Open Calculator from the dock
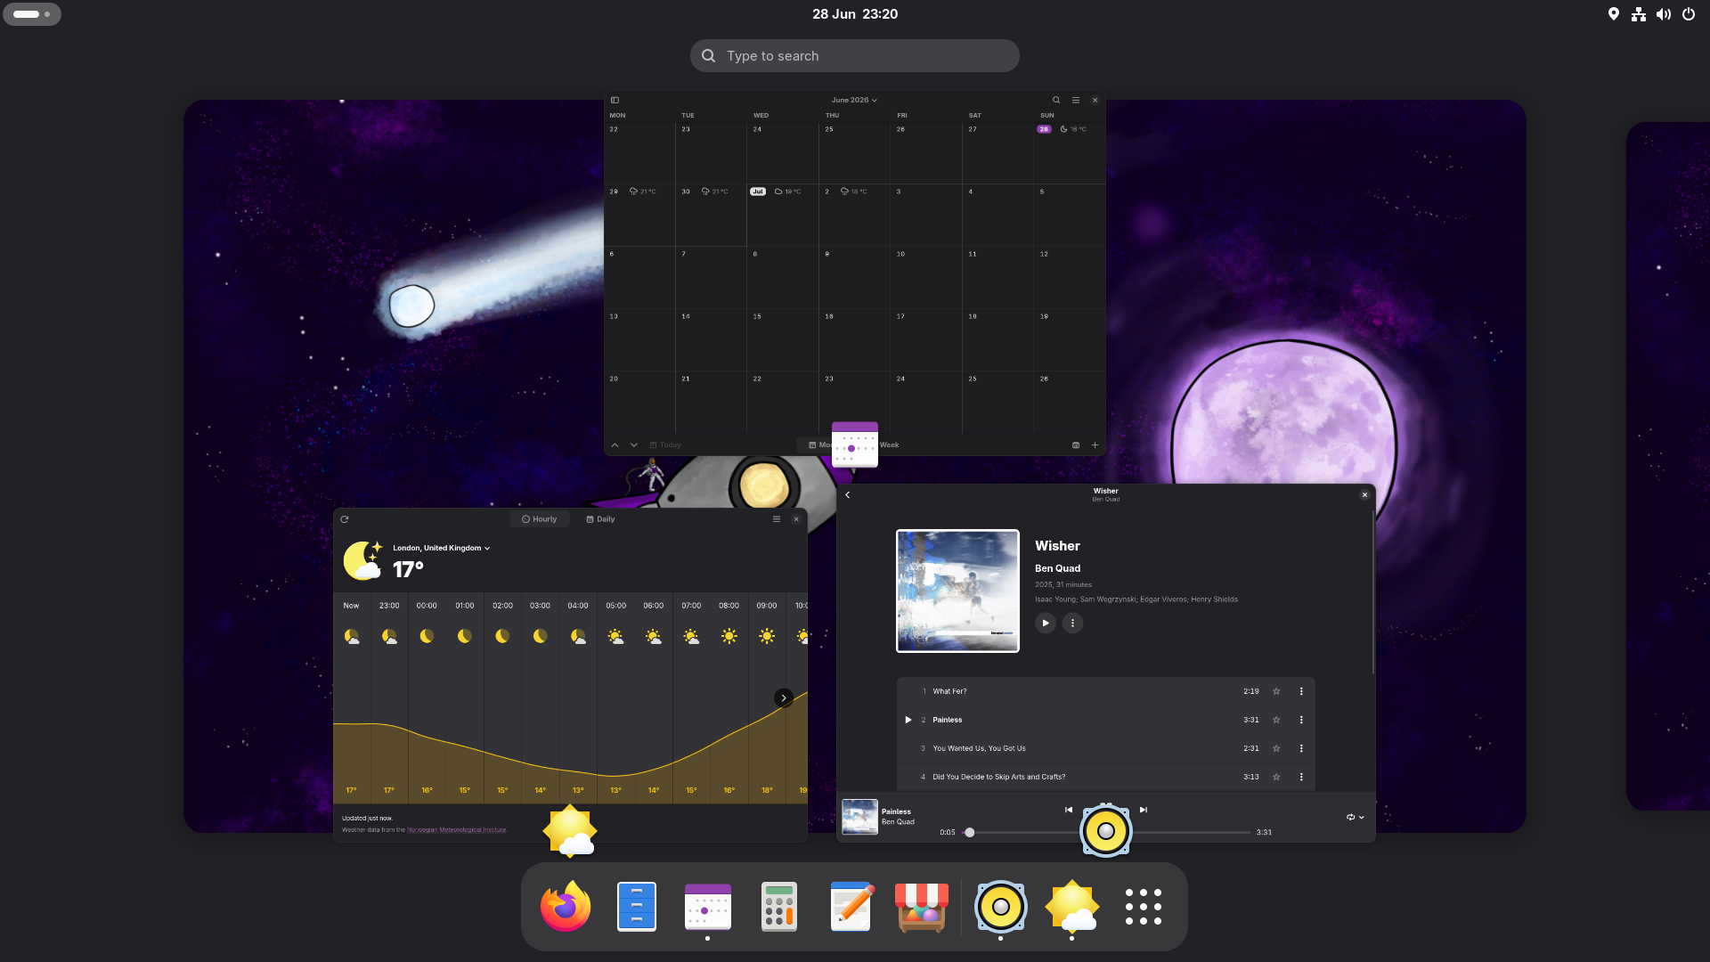The image size is (1710, 962). coord(779,907)
